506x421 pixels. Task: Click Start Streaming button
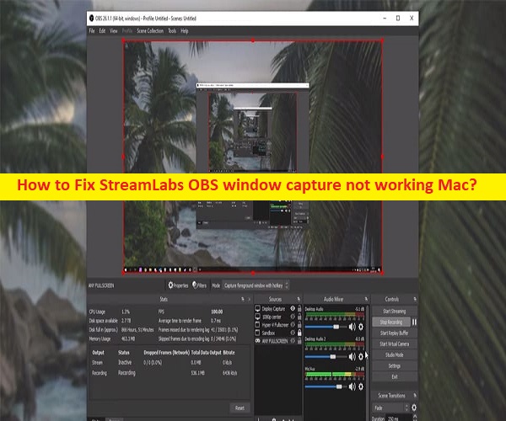395,312
